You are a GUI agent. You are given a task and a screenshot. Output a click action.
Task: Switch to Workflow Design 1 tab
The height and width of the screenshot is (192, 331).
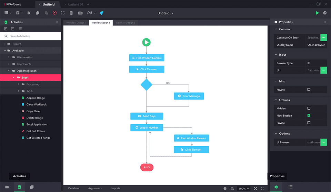pos(76,23)
